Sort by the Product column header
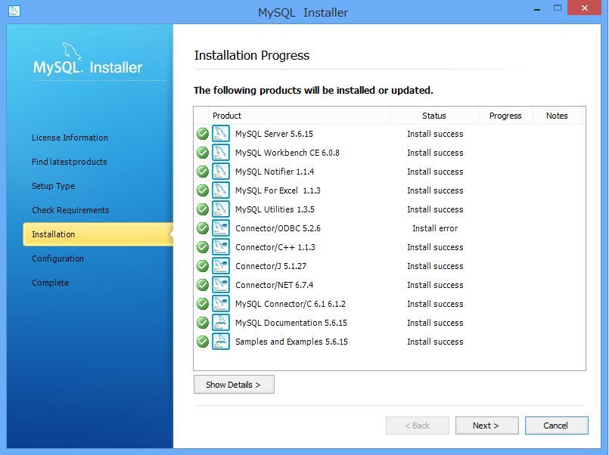The height and width of the screenshot is (455, 609). click(299, 116)
